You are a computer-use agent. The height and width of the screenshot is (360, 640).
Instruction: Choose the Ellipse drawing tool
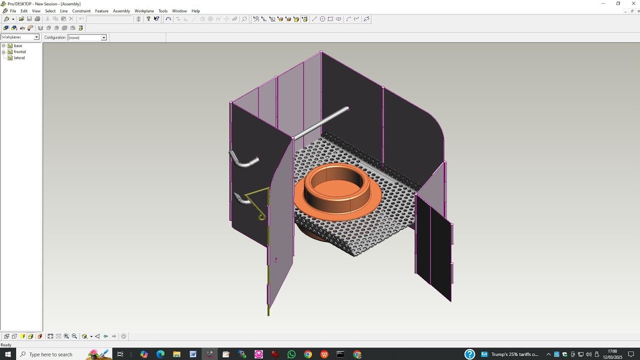point(338,19)
